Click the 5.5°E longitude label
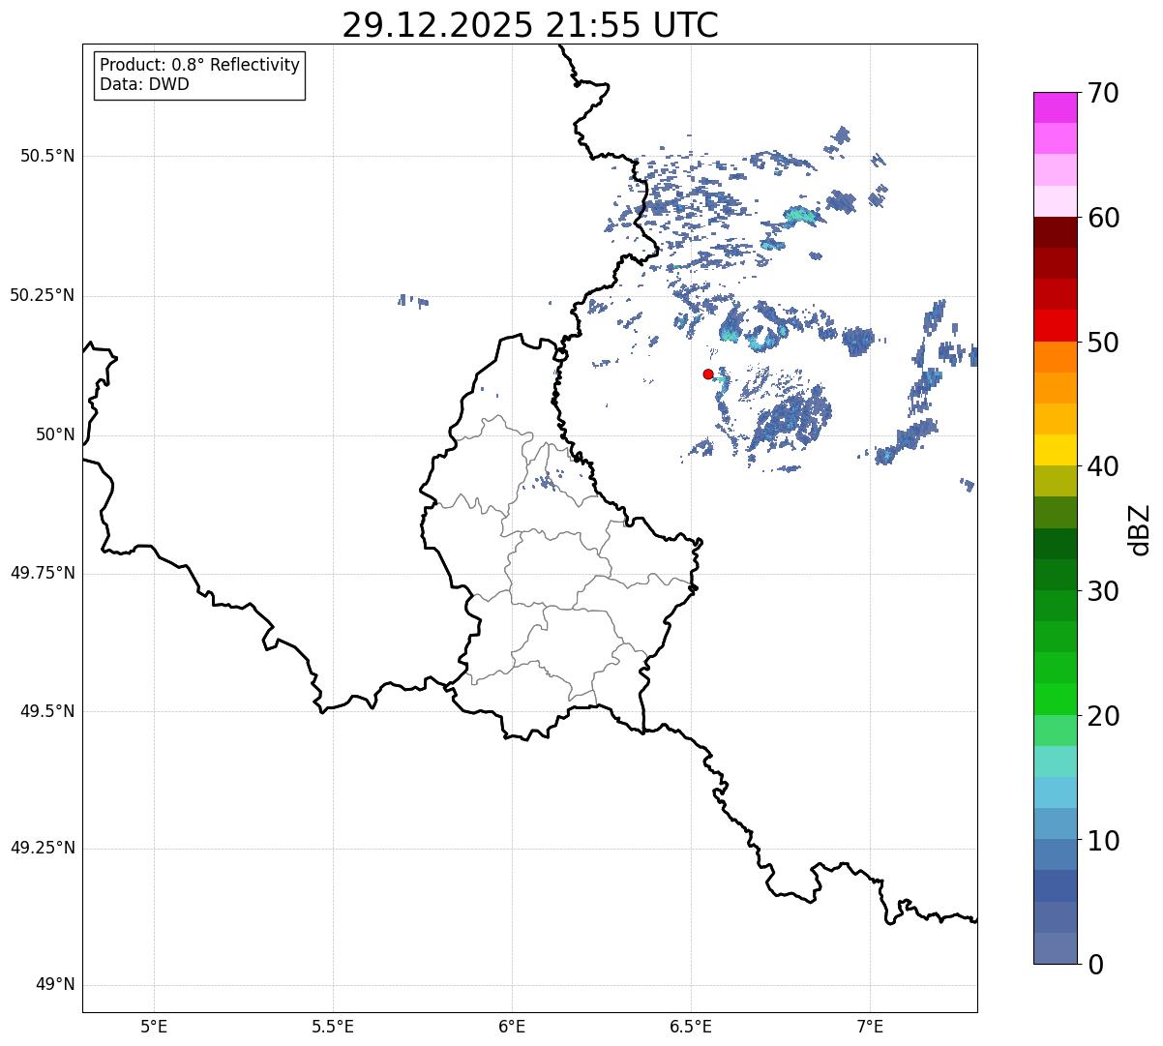Viewport: 1163px width, 1046px height. click(333, 1026)
